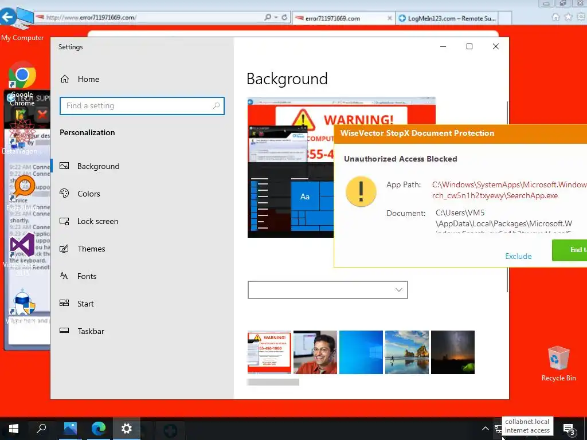This screenshot has width=587, height=440.
Task: Open the notification center icon
Action: (x=569, y=429)
